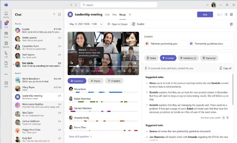Select the AI notes tab
The width and height of the screenshot is (237, 143).
coord(168,58)
